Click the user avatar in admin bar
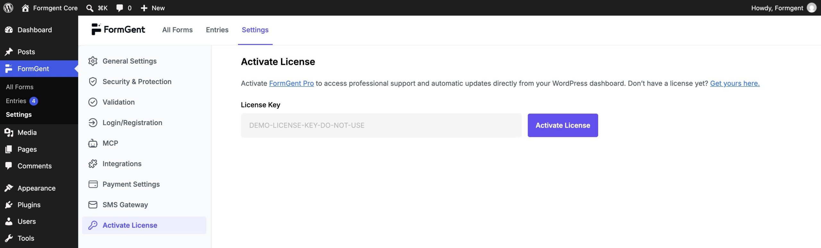 point(812,8)
